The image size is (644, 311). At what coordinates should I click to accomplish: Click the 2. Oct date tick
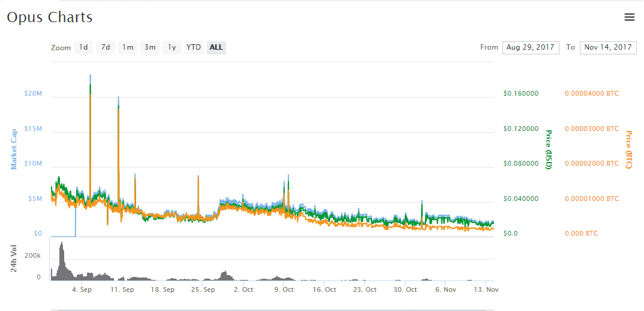click(x=243, y=289)
